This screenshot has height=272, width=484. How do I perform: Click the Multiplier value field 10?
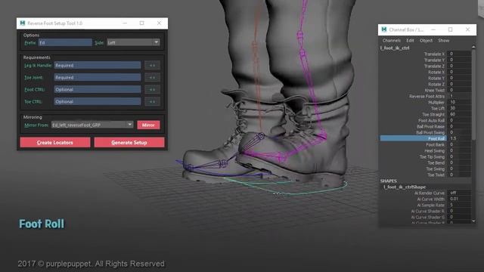459,102
